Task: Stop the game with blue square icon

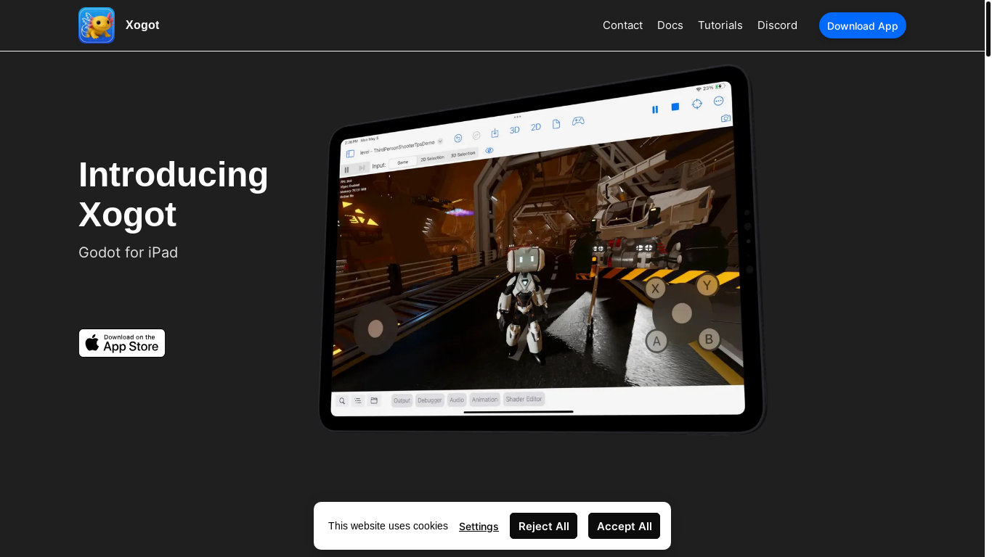Action: click(675, 107)
